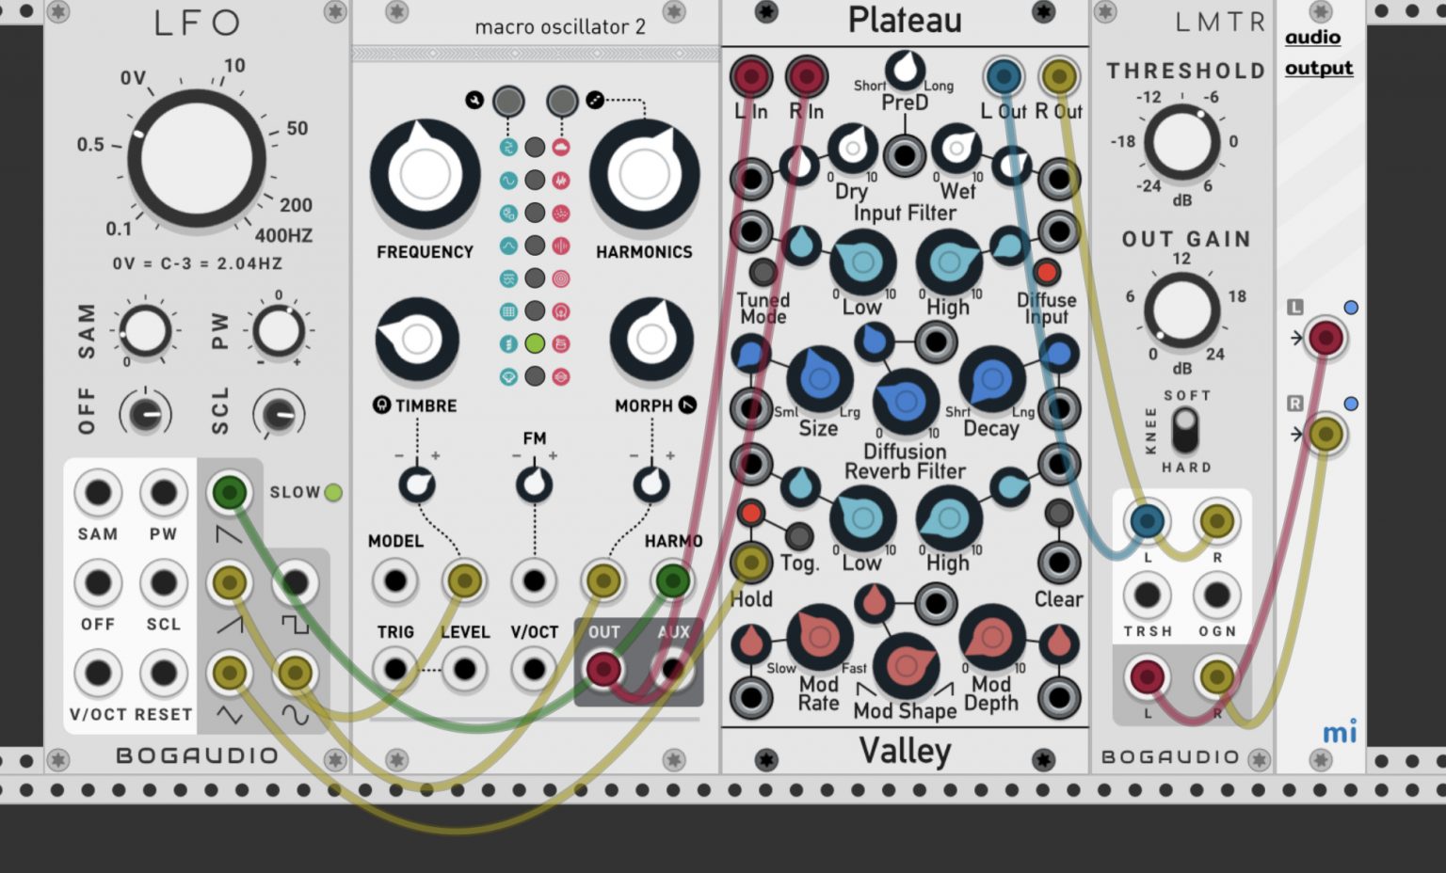Click the R Out jack on Plateau

click(x=1059, y=76)
